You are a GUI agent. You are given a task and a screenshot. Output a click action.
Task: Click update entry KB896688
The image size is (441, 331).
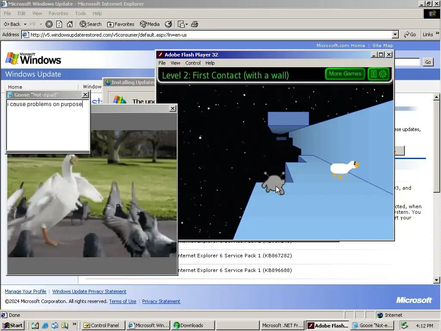tap(235, 270)
